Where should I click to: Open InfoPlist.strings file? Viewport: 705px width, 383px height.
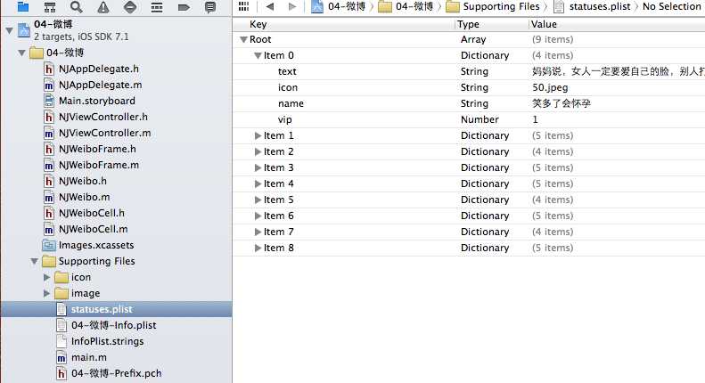107,342
